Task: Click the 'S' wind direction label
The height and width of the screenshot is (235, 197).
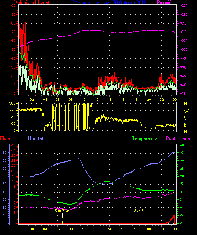Action: point(185,118)
